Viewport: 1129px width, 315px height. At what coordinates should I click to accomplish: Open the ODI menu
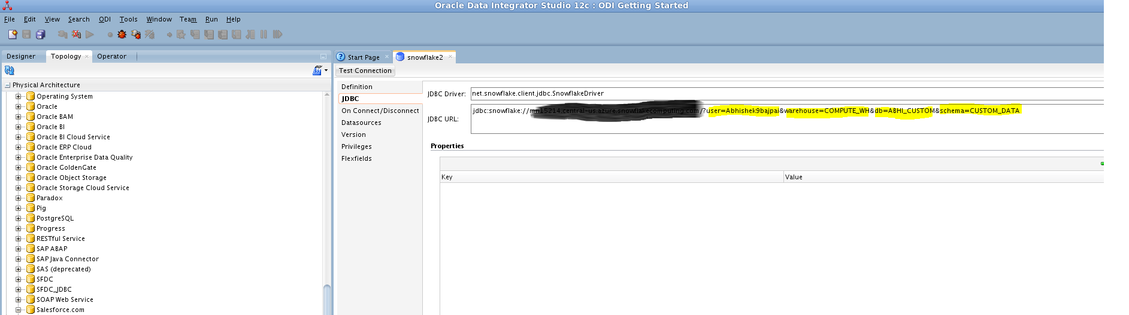coord(105,19)
